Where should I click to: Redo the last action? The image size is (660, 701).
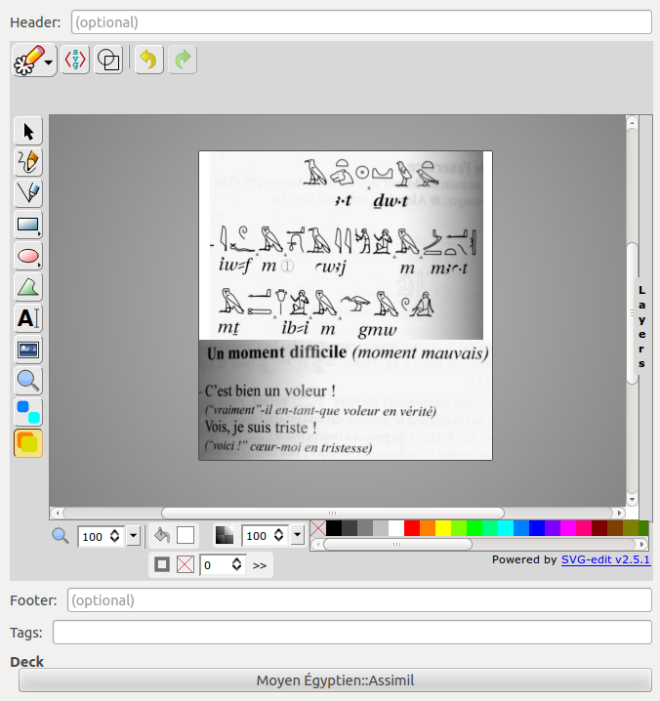tap(183, 60)
